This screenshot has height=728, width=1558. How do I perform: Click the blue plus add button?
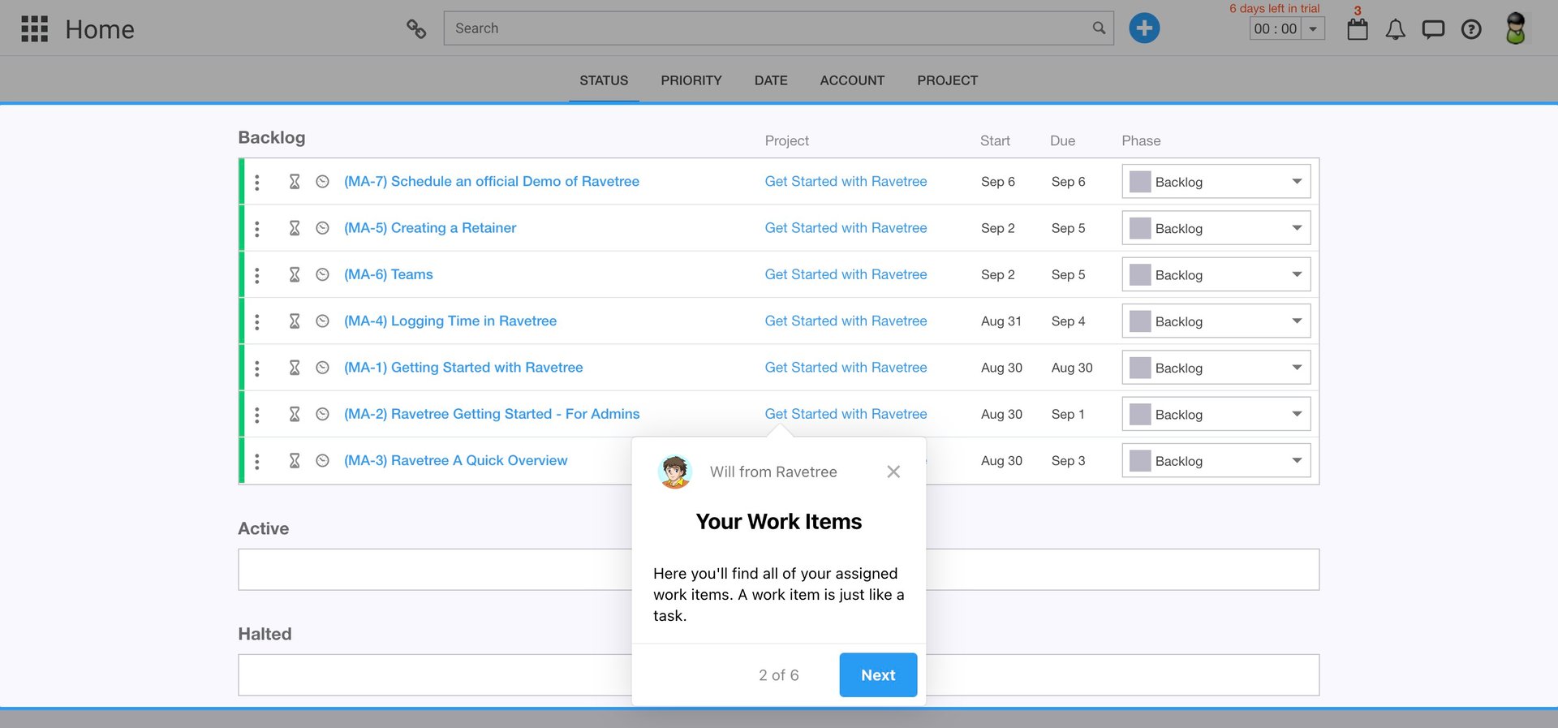pyautogui.click(x=1144, y=28)
